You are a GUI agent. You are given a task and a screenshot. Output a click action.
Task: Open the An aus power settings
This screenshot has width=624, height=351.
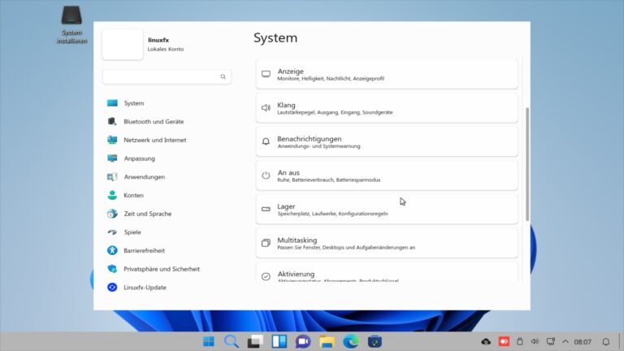pyautogui.click(x=386, y=175)
